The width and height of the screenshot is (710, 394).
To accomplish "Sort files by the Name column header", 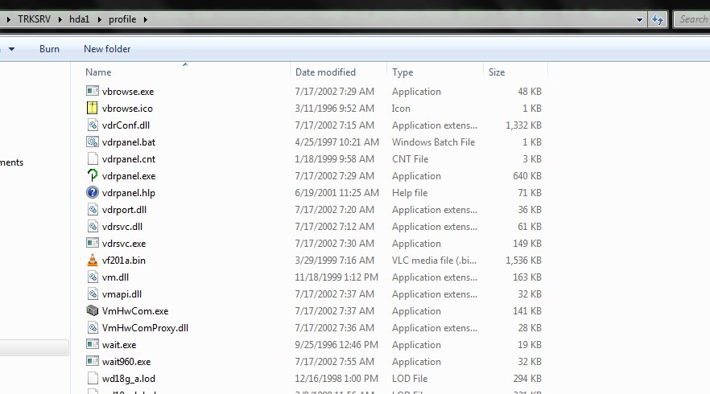I will tap(98, 72).
